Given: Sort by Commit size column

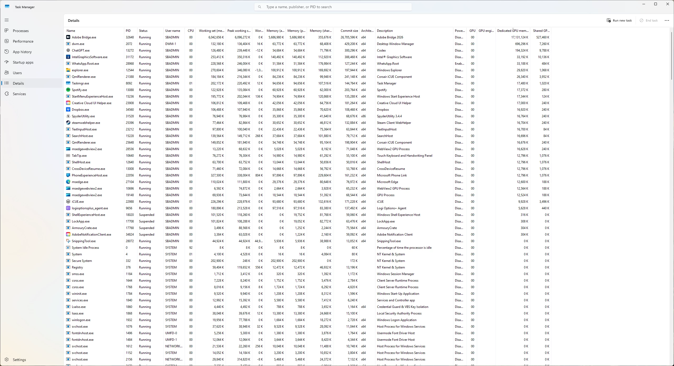Looking at the screenshot, I should 346,31.
